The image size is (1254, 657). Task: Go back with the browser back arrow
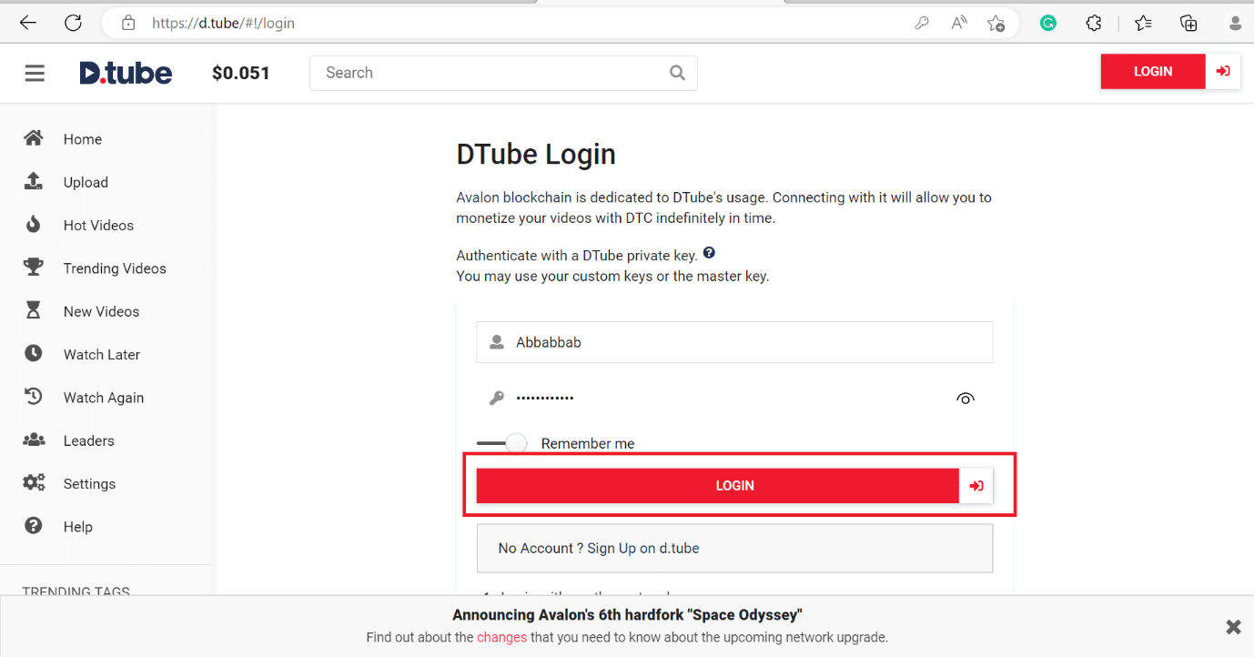pyautogui.click(x=28, y=23)
